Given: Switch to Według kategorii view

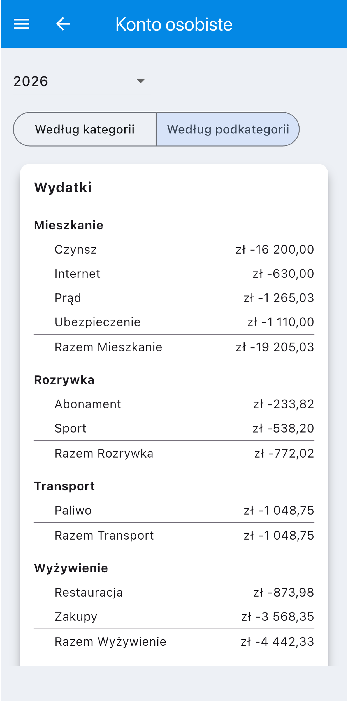Looking at the screenshot, I should pos(85,129).
